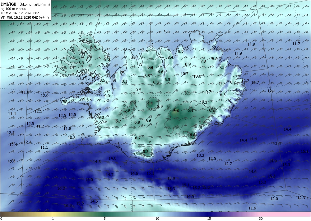
Task: Click the 'og 100 m vindur.' legend line
Action: (13, 8)
